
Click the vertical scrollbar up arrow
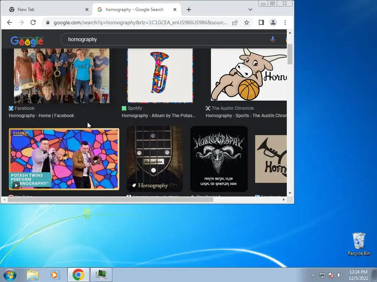pyautogui.click(x=290, y=33)
